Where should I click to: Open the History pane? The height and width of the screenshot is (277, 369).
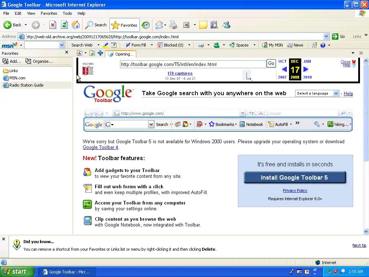pyautogui.click(x=146, y=25)
